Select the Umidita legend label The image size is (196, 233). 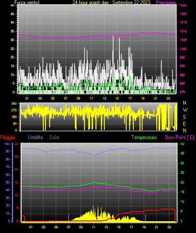(x=35, y=137)
